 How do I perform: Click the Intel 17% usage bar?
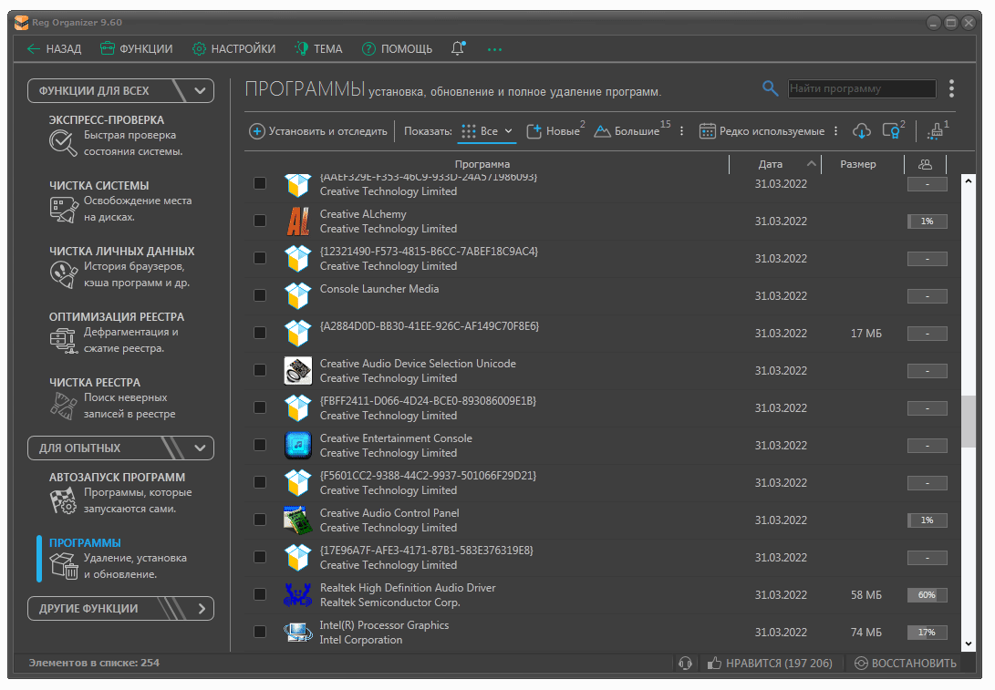(x=928, y=633)
